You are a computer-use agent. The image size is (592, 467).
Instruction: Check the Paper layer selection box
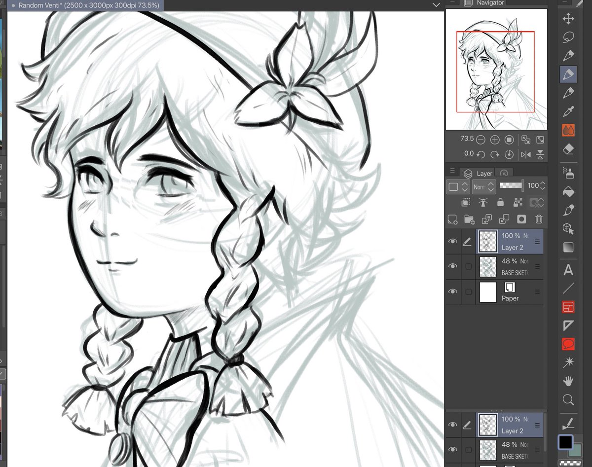pos(469,292)
